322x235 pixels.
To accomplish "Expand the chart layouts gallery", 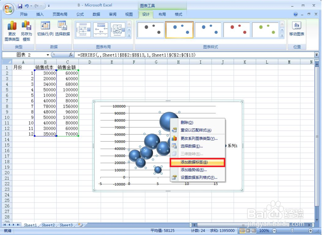I will (129, 36).
